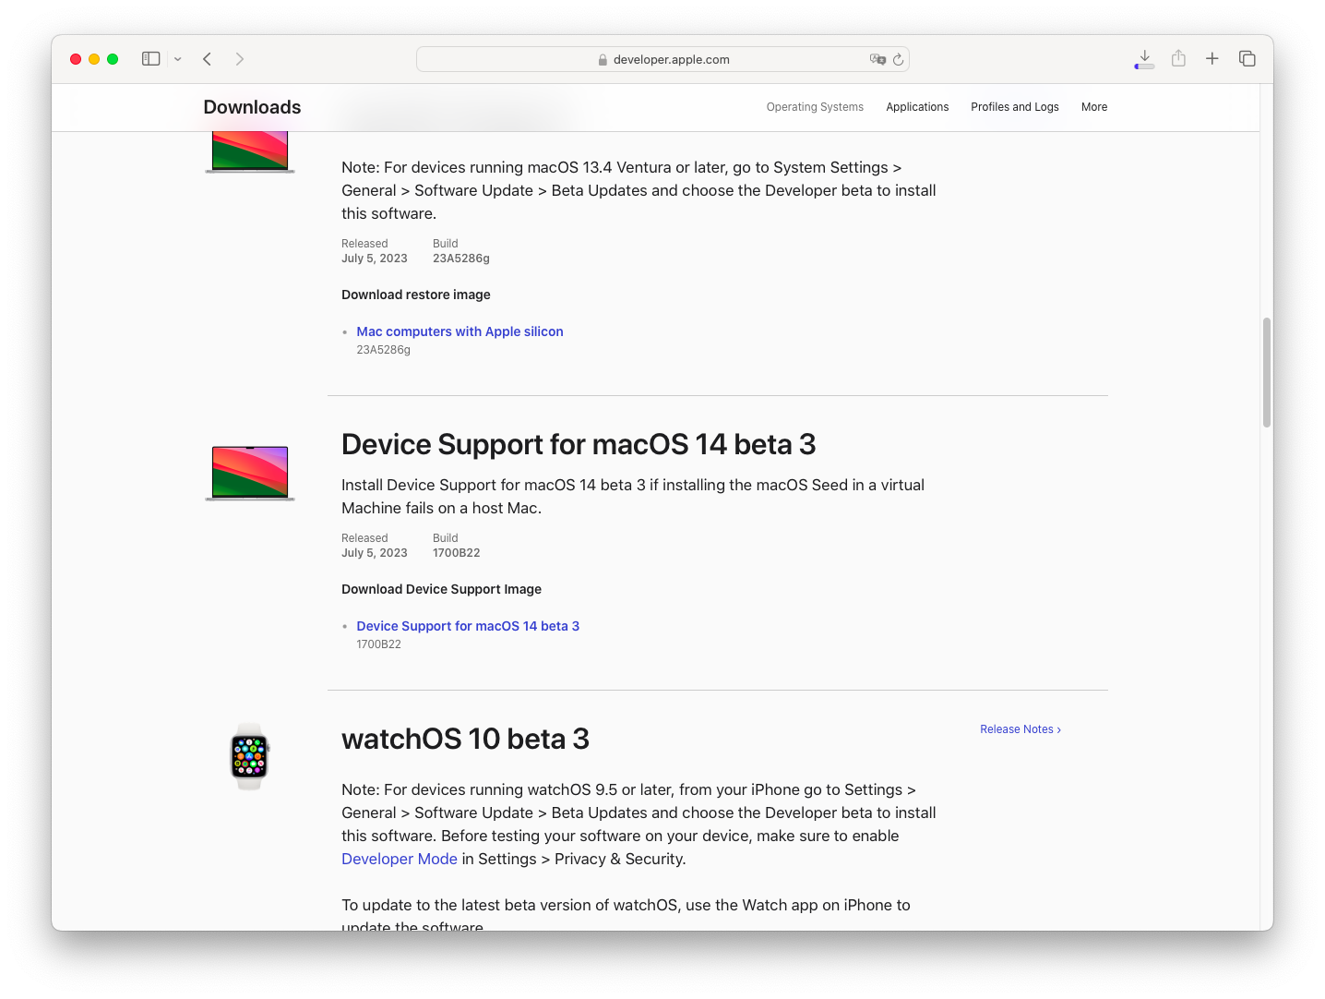1325x999 pixels.
Task: Expand the More navigation menu
Action: point(1094,107)
